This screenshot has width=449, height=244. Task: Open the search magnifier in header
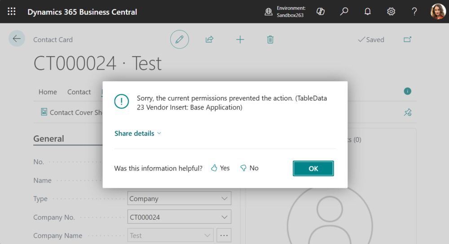point(344,12)
